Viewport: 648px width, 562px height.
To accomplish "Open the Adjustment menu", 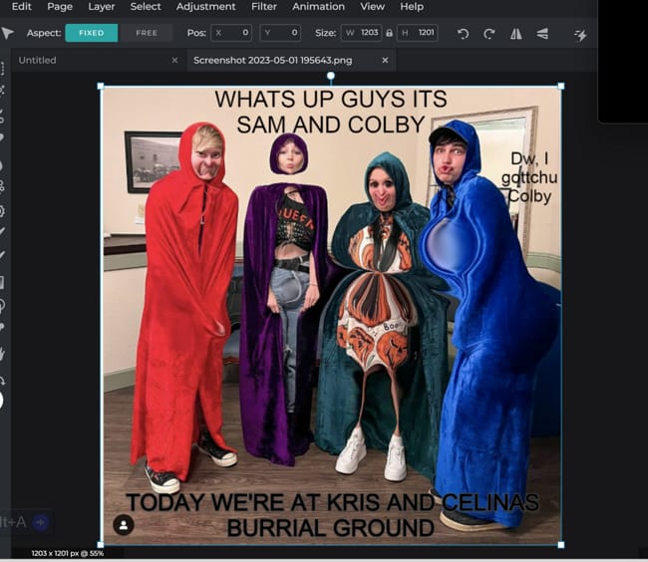I will (x=206, y=7).
